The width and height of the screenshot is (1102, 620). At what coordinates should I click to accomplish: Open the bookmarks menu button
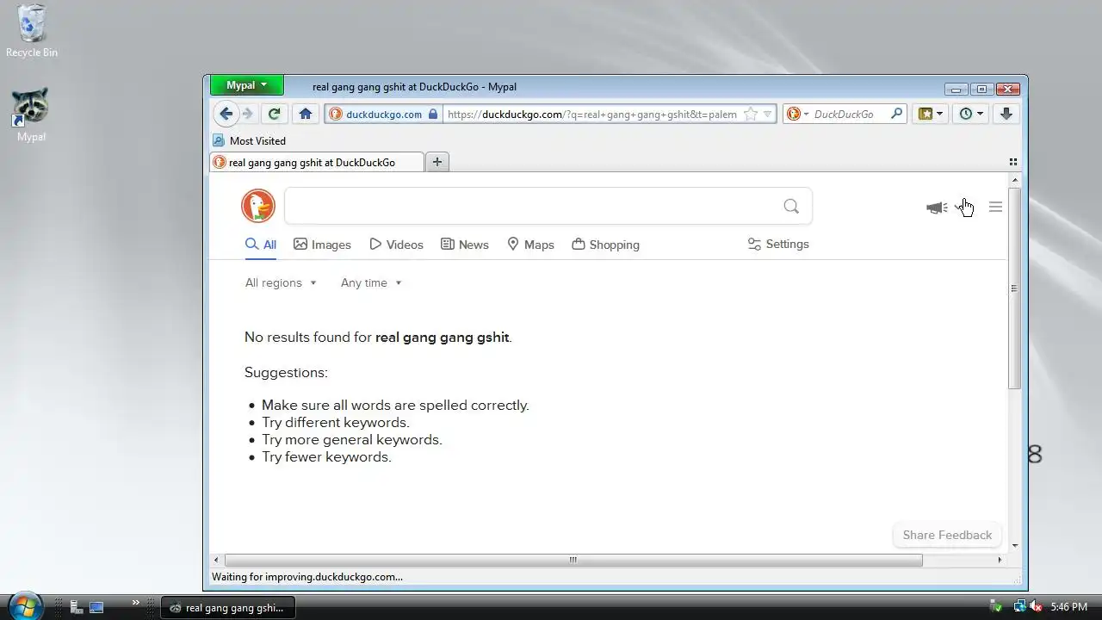931,114
